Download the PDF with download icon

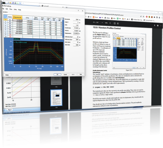click(x=154, y=25)
